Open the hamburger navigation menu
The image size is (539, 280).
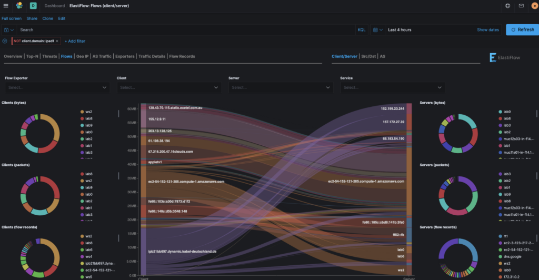point(6,5)
